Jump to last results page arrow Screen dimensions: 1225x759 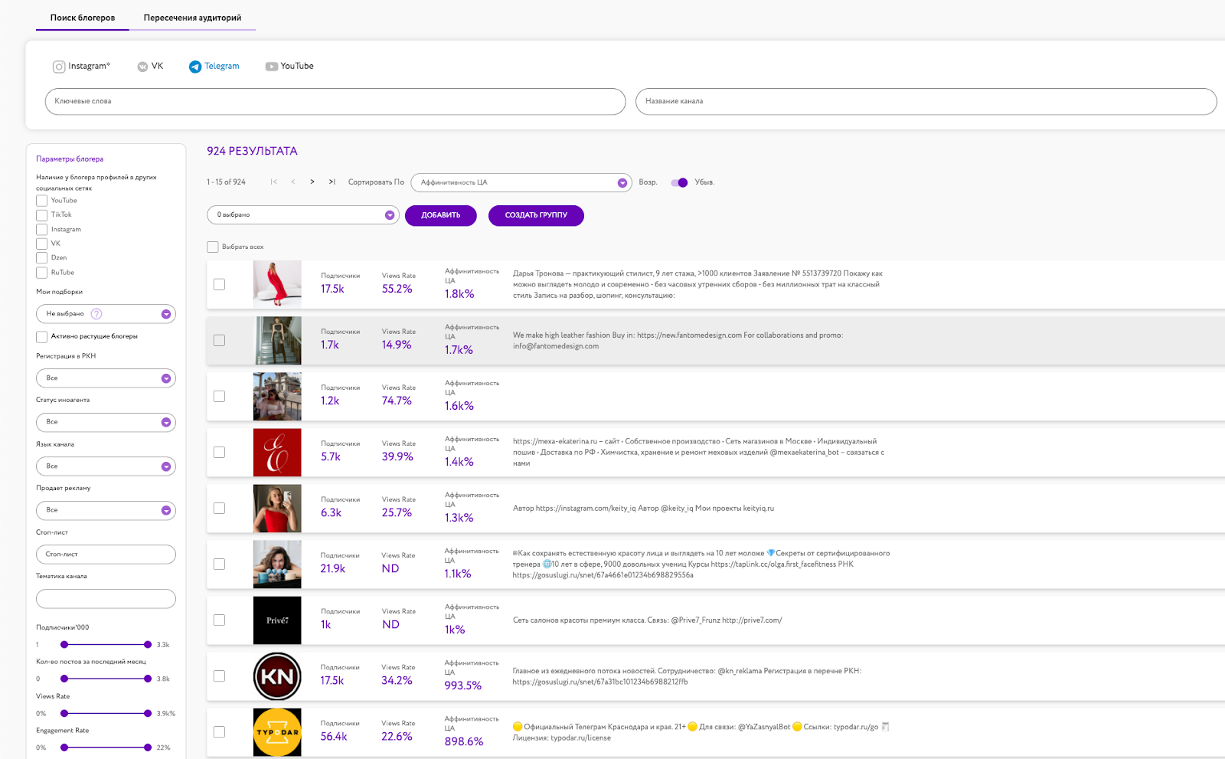tap(332, 182)
